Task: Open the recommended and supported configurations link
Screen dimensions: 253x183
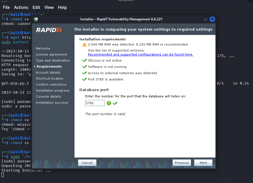Action: (x=140, y=54)
